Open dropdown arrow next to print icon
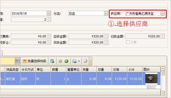The height and width of the screenshot is (98, 171). point(79,61)
